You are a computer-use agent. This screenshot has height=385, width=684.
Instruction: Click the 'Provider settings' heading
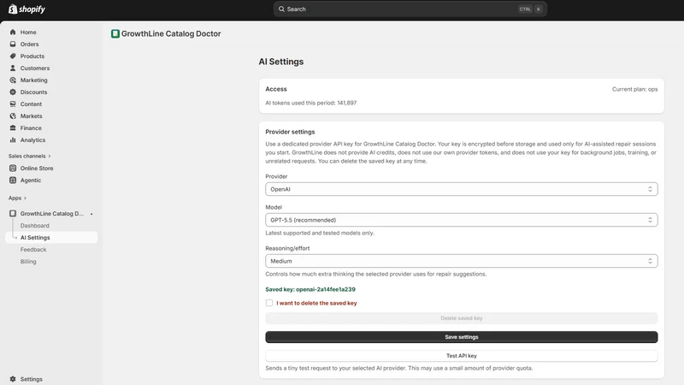(x=290, y=132)
